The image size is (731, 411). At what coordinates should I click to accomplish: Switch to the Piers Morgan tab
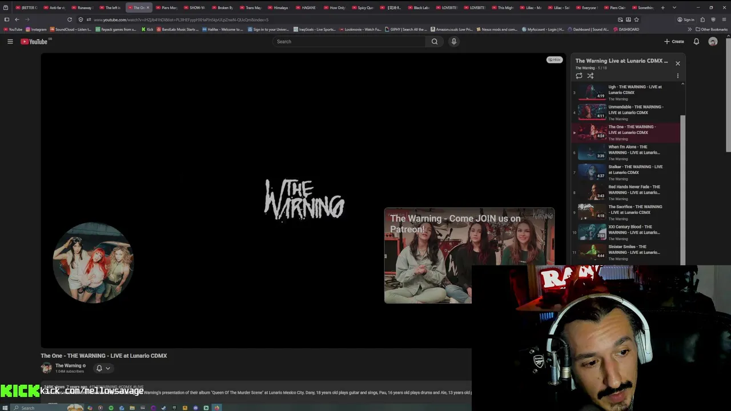click(x=167, y=7)
